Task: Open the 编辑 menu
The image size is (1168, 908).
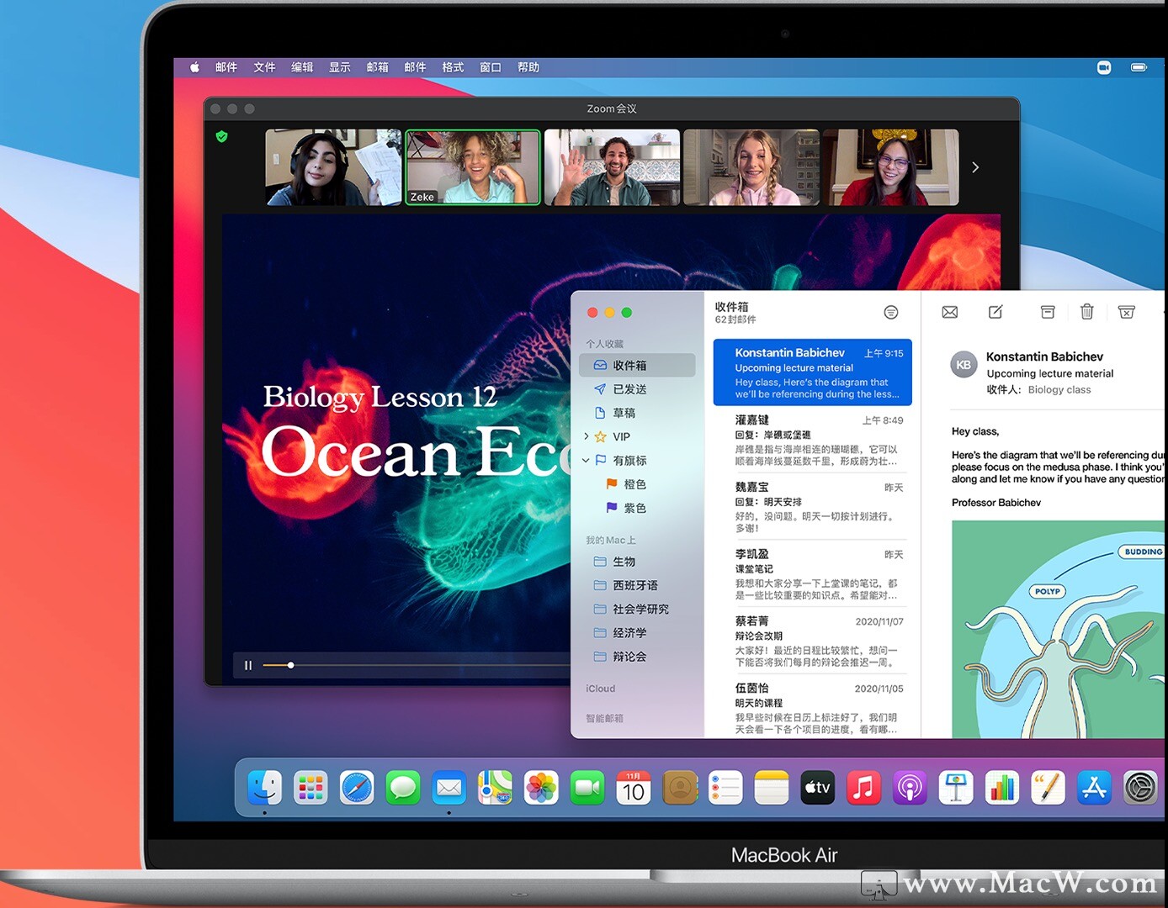Action: 302,67
